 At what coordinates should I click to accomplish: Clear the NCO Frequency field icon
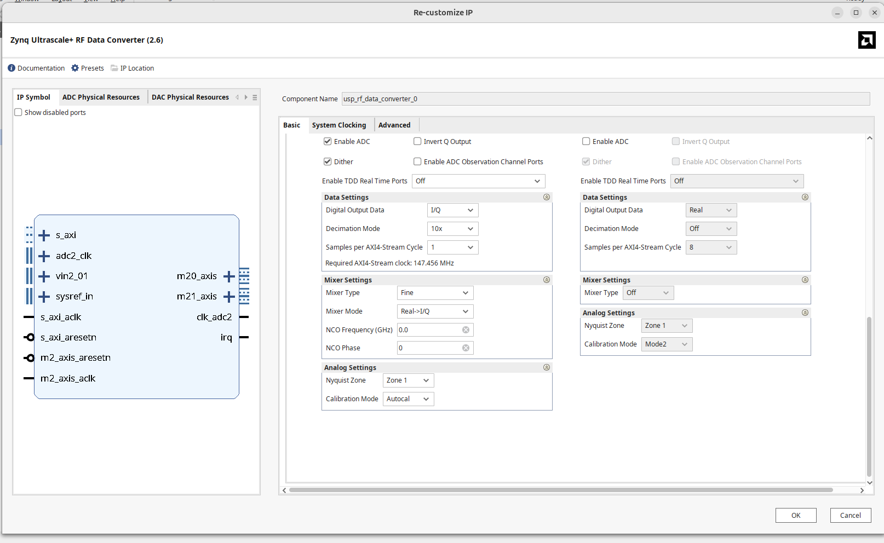[x=466, y=330]
